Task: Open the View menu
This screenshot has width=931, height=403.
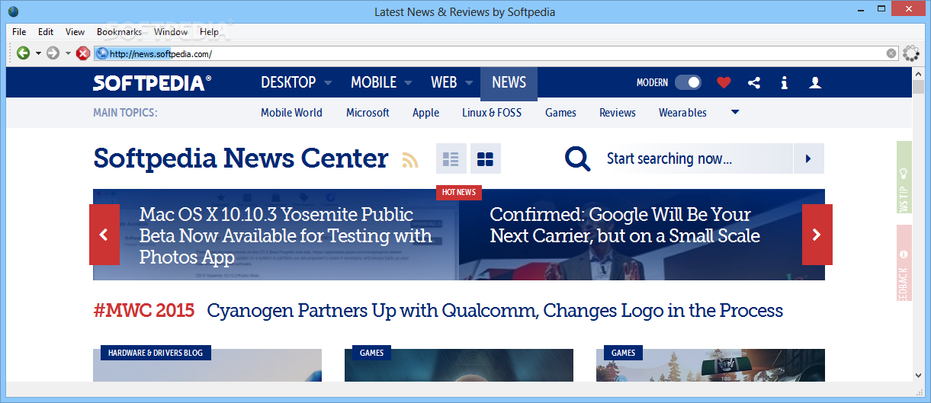Action: (75, 32)
